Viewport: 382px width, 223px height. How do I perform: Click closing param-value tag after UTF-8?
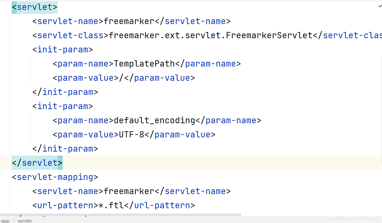coord(180,135)
